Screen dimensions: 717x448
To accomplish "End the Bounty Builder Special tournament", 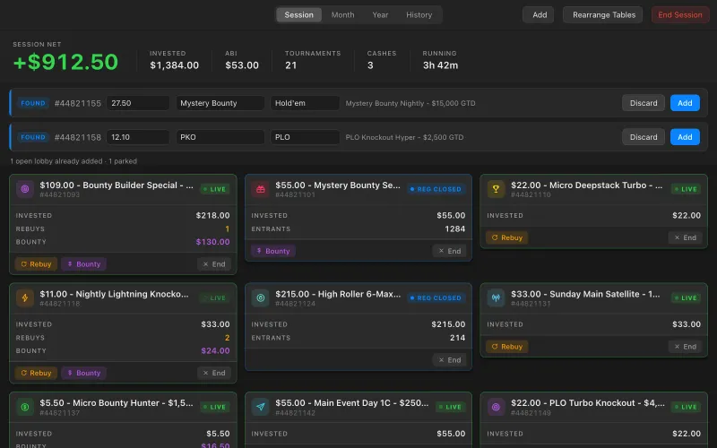I will 214,263.
